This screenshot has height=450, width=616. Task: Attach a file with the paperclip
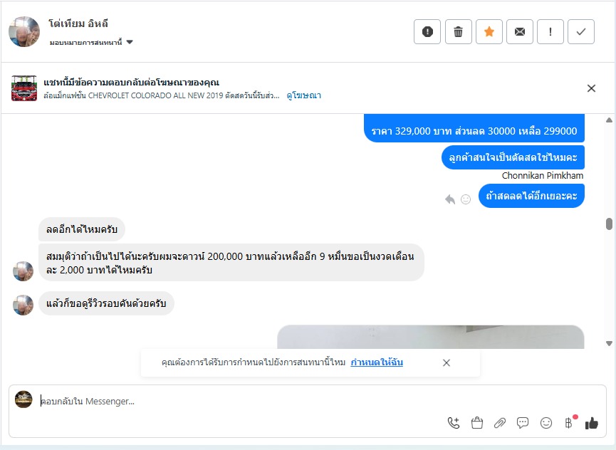coord(500,423)
